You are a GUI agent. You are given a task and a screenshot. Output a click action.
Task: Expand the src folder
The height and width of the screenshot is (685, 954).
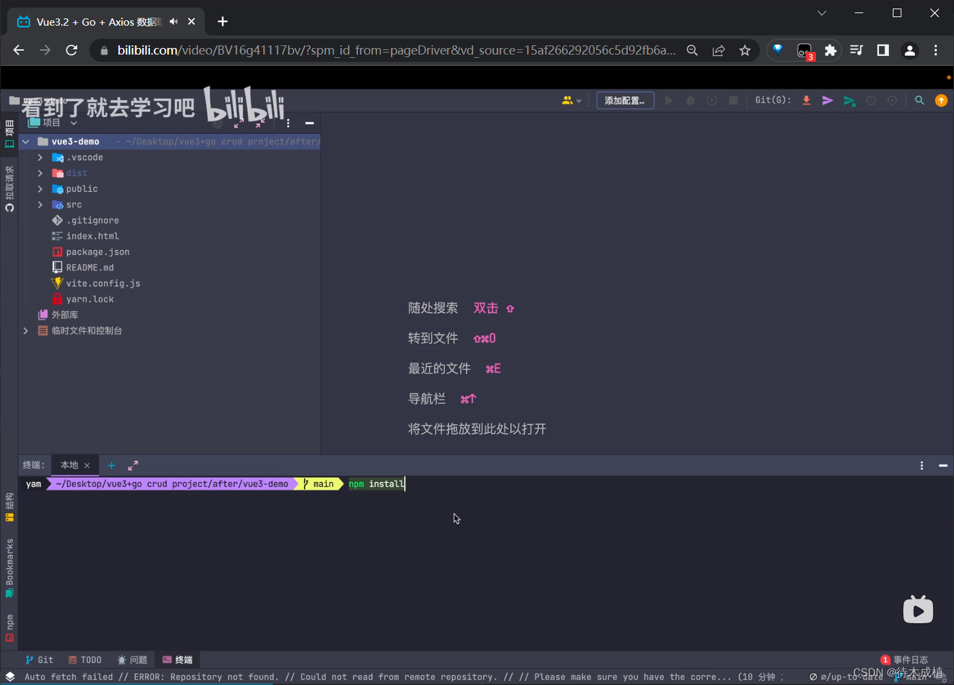point(40,204)
